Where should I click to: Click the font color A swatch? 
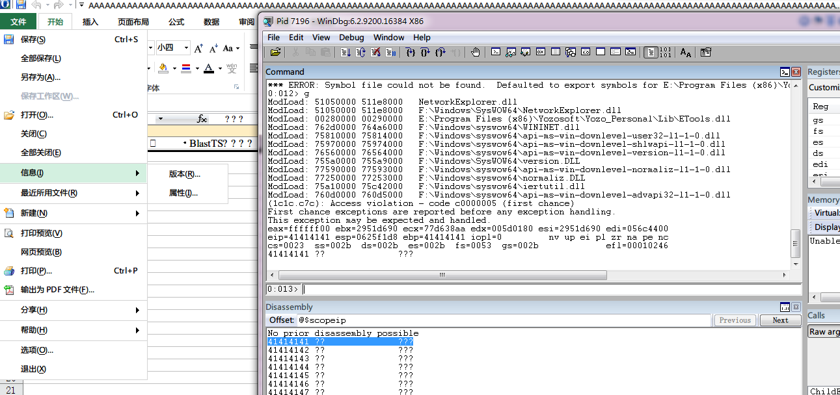click(x=208, y=68)
